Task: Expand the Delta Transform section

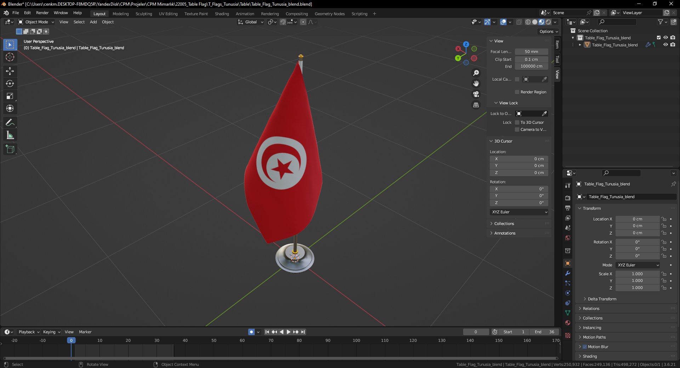Action: 601,299
